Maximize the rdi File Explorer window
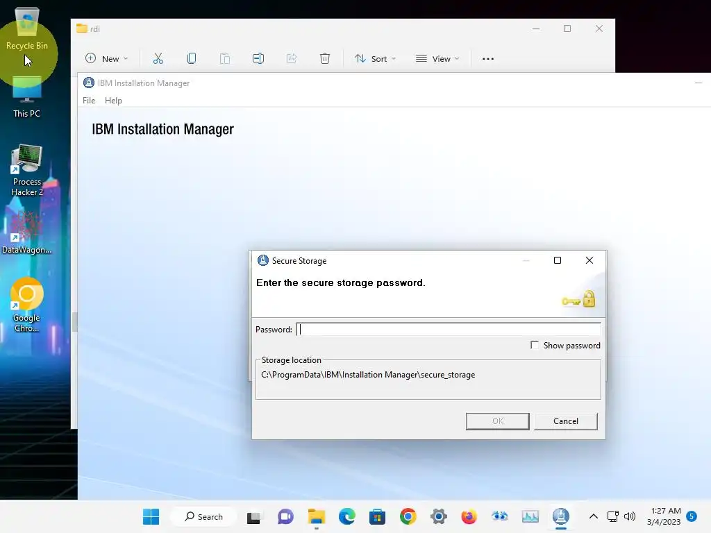 [x=567, y=28]
